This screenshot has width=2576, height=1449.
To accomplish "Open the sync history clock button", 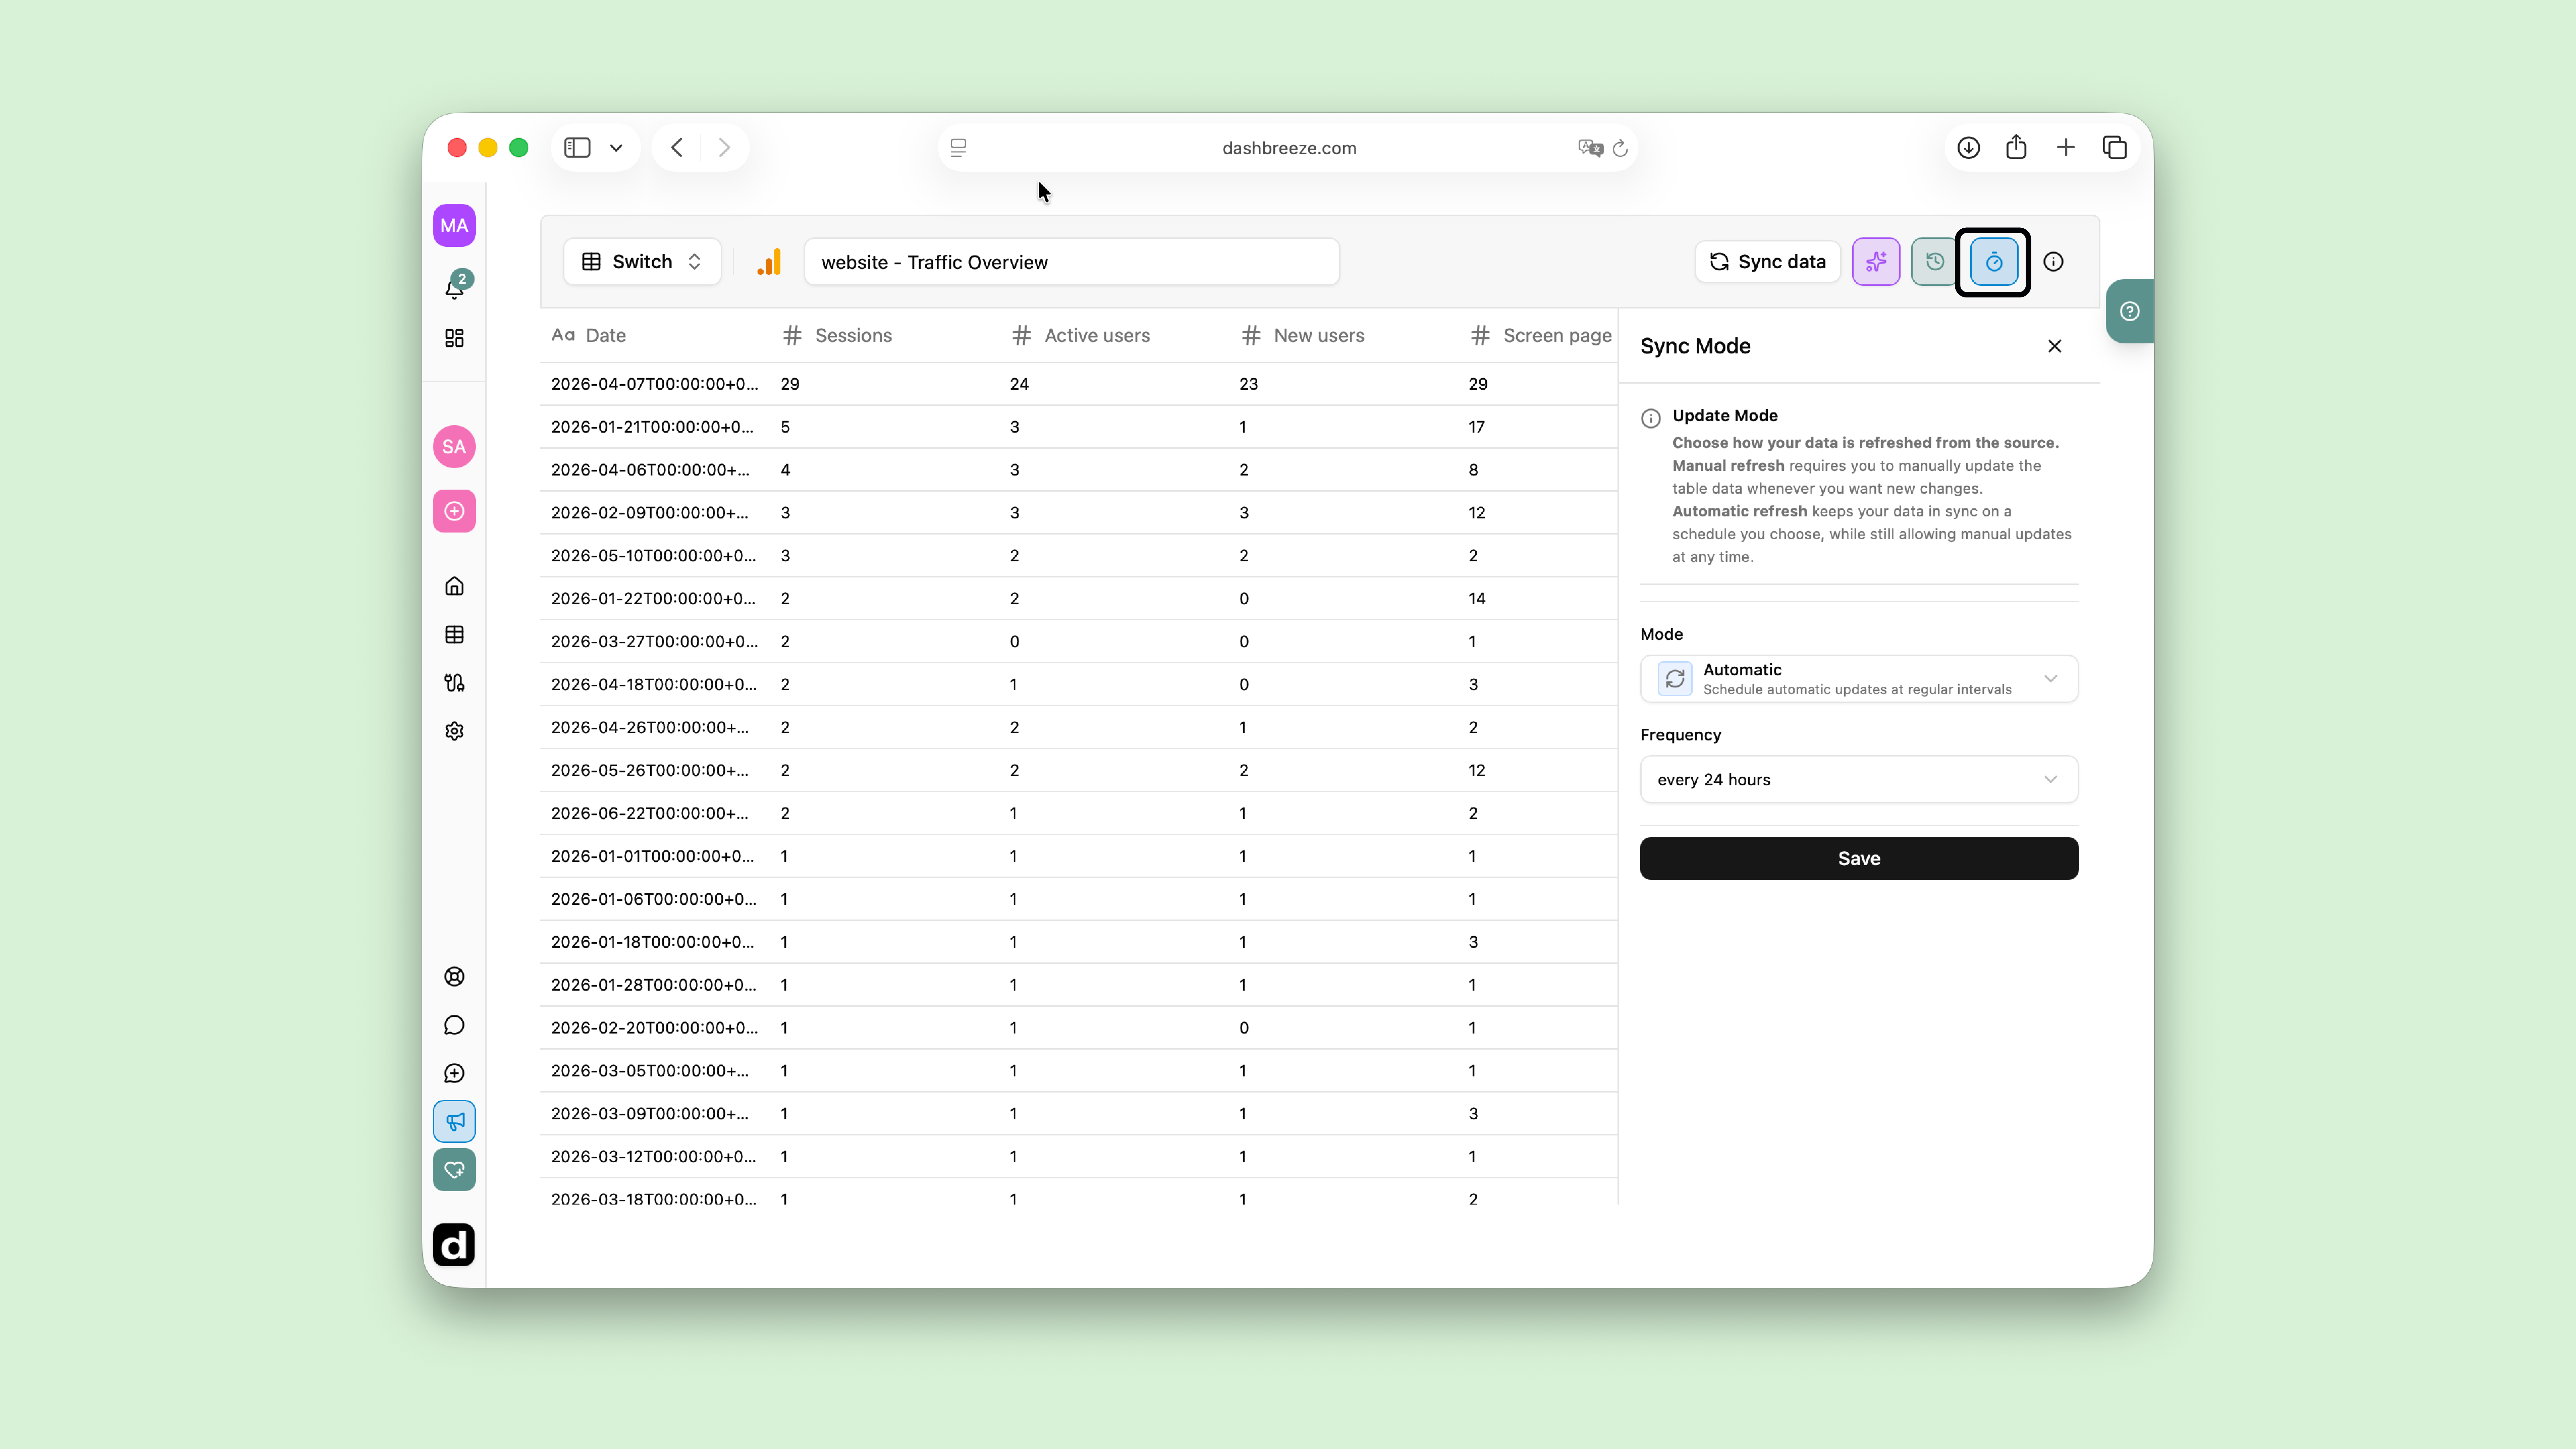I will pos(1934,262).
